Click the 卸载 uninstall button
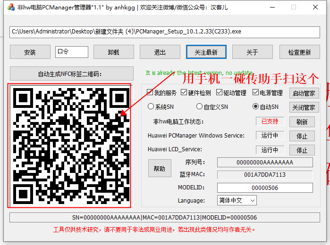This screenshot has width=330, height=245. (114, 52)
